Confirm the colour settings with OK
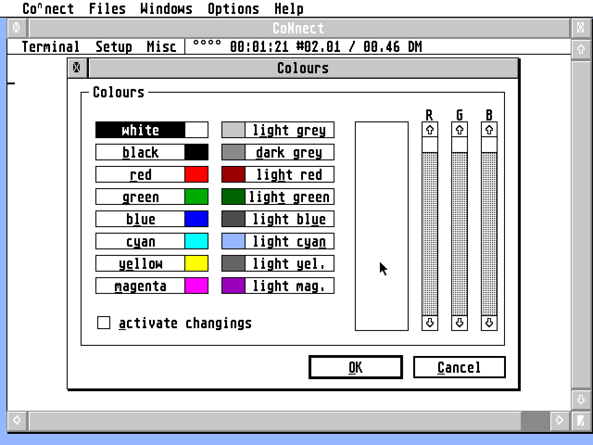Viewport: 593px width, 445px height. tap(355, 367)
